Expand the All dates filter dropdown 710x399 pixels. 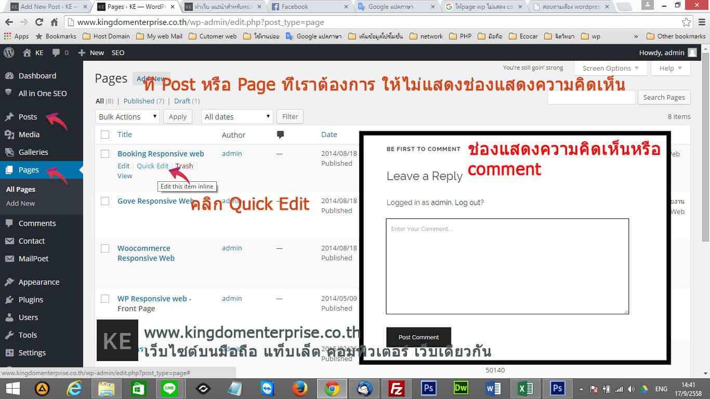tap(237, 117)
